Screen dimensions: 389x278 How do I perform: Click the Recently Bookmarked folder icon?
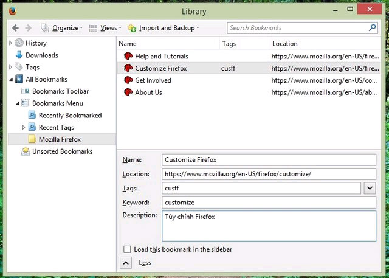coord(32,116)
